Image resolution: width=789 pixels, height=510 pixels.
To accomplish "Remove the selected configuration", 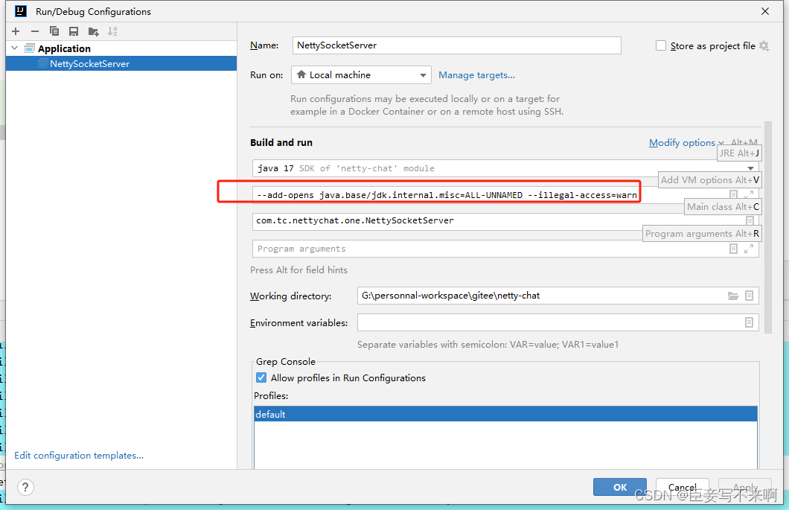I will point(34,31).
